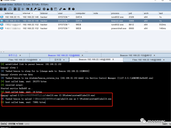Sort sessions by arch column header
The height and width of the screenshot is (128, 171).
151,13
